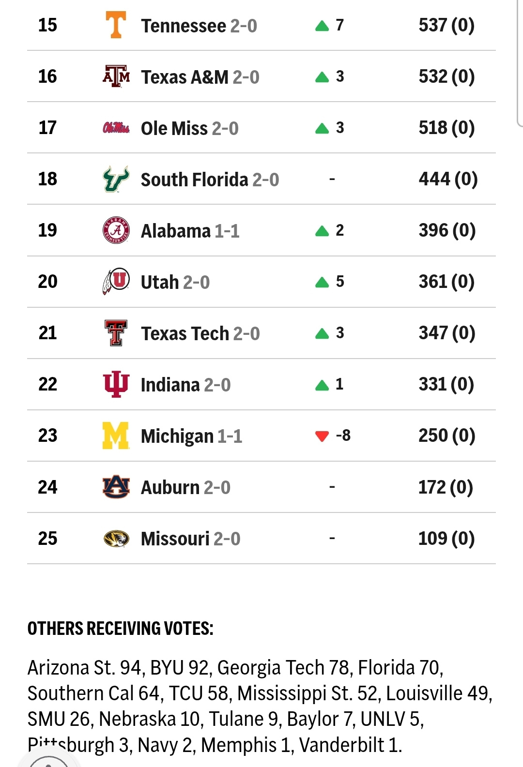The height and width of the screenshot is (767, 523).
Task: Click the South Florida bull logo
Action: tap(116, 179)
